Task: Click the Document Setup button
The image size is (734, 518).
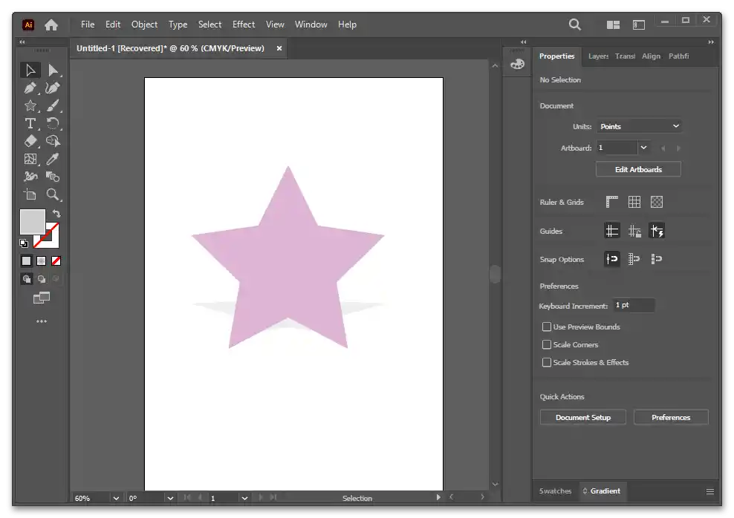Action: 582,418
